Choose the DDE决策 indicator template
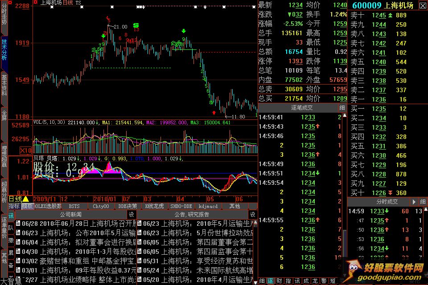428x285 pixels. tap(128, 206)
